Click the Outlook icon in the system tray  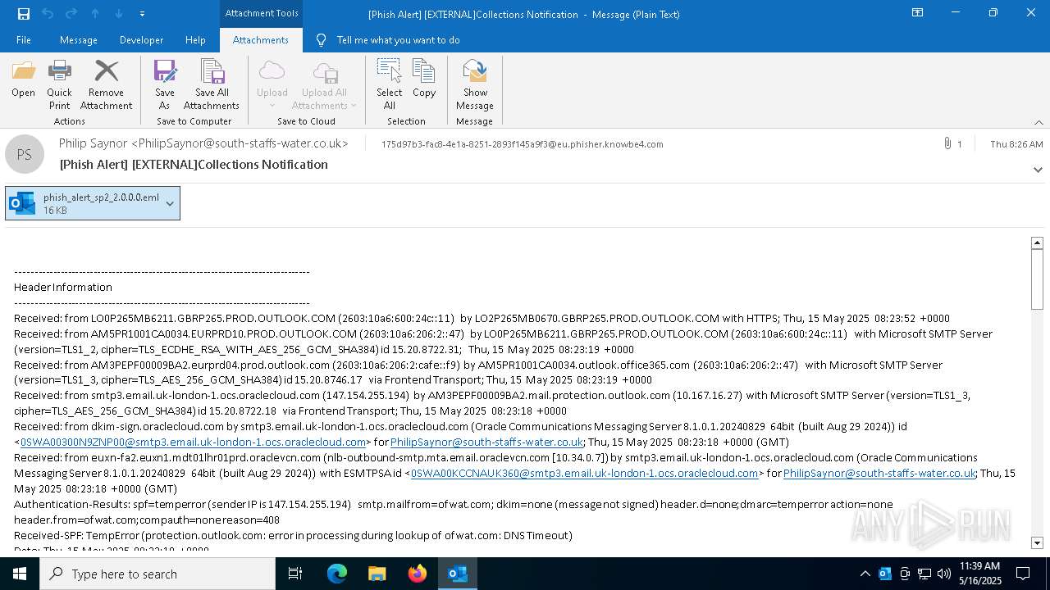coord(885,574)
